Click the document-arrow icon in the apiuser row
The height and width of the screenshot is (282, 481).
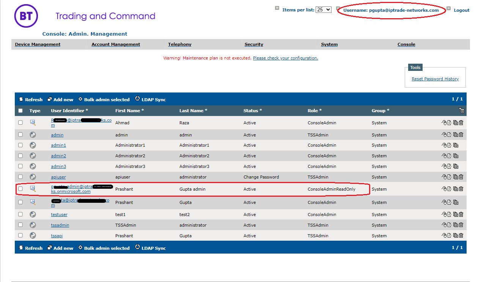pos(450,177)
